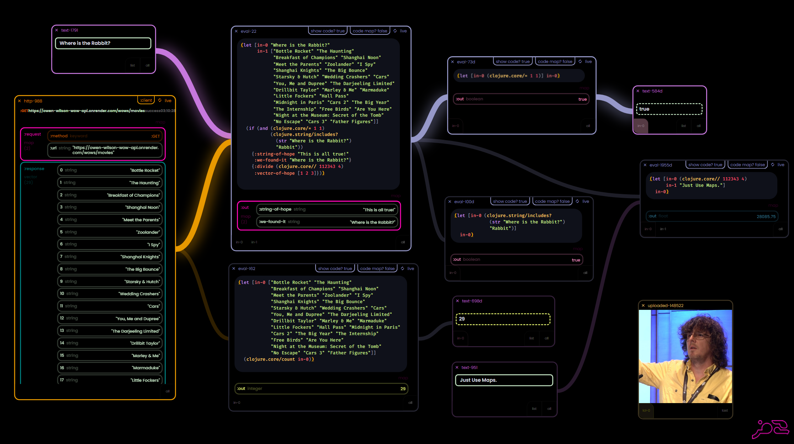Click the in-0 port of eval-22
The height and width of the screenshot is (444, 794).
[x=239, y=242]
